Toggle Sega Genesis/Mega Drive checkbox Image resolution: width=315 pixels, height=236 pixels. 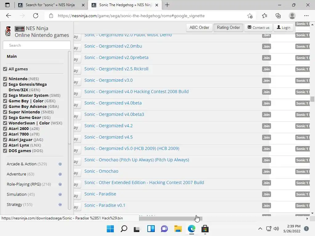pos(5,84)
